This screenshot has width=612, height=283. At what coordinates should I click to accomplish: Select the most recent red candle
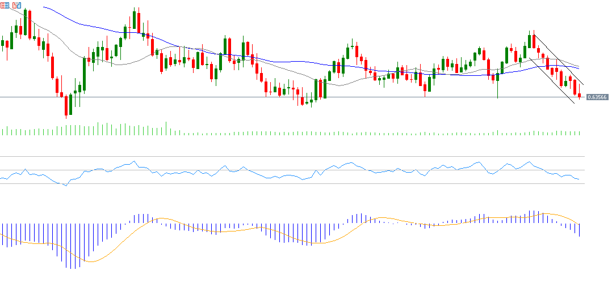[x=580, y=96]
